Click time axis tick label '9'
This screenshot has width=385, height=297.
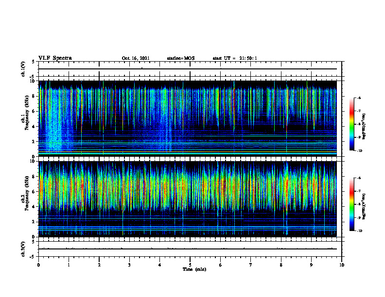pyautogui.click(x=311, y=265)
